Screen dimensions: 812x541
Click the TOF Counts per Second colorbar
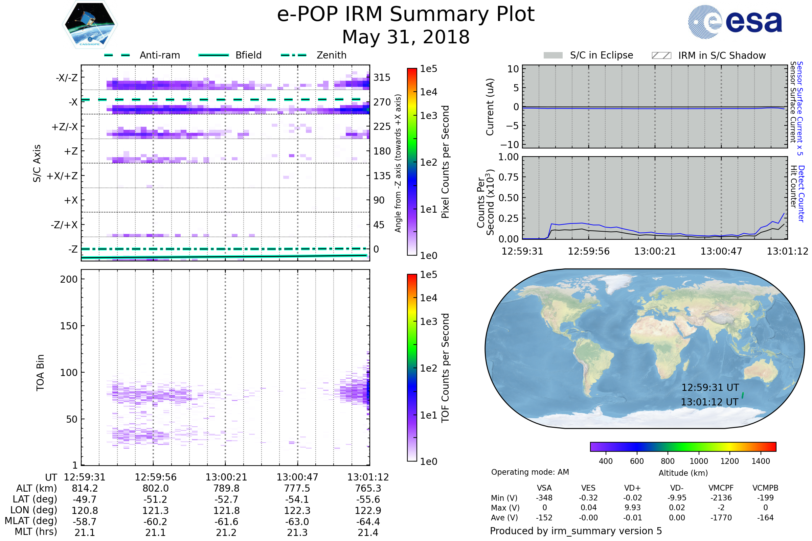[x=412, y=368]
